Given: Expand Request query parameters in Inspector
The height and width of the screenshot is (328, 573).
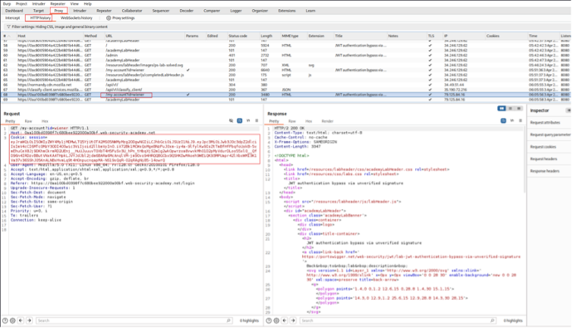Looking at the screenshot, I should tap(550, 135).
